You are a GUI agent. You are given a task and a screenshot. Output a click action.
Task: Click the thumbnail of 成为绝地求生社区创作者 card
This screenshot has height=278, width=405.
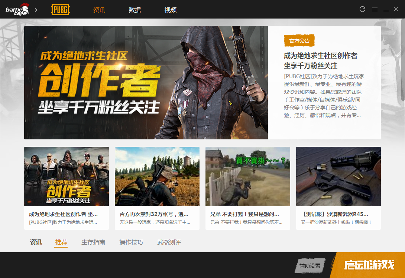click(x=67, y=176)
